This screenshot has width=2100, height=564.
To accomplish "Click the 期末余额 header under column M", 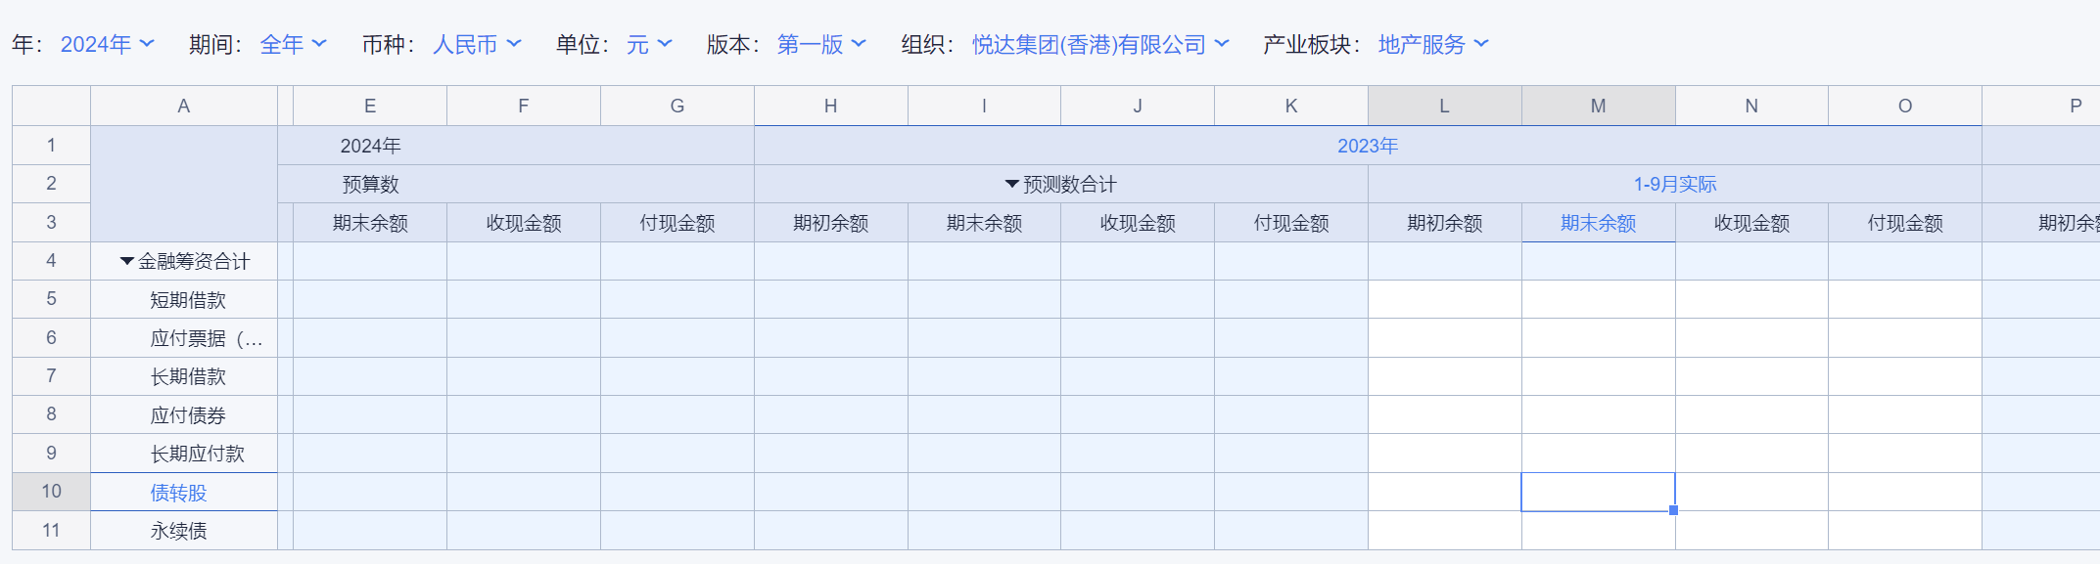I will point(1598,223).
